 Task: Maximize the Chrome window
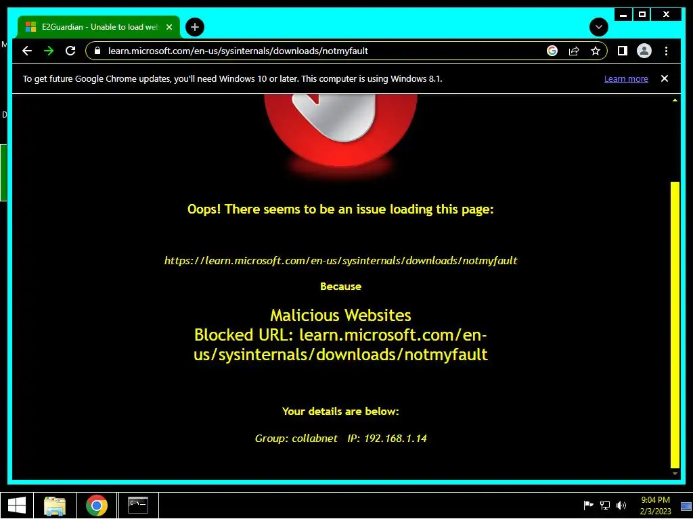pos(642,15)
